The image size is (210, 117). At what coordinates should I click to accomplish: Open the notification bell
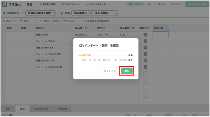149,4
